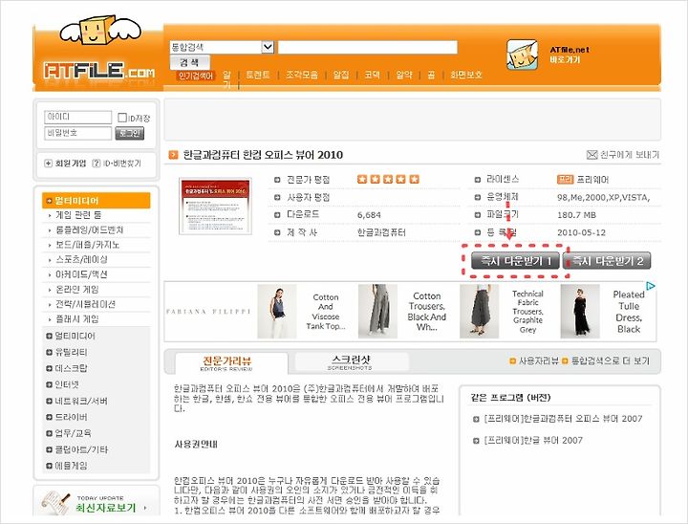Click the bullet icon before 통합검색으로 더 보기
The width and height of the screenshot is (688, 524).
[565, 361]
